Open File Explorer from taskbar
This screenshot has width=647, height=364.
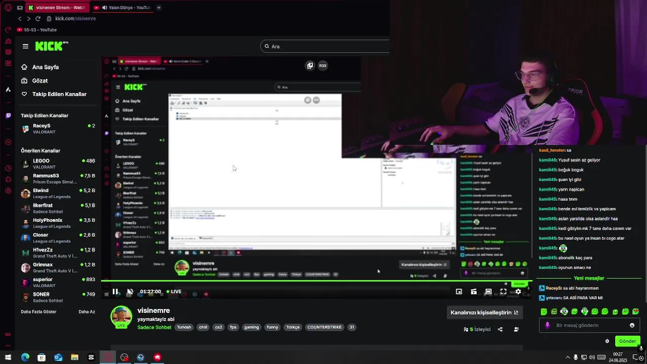point(74,357)
